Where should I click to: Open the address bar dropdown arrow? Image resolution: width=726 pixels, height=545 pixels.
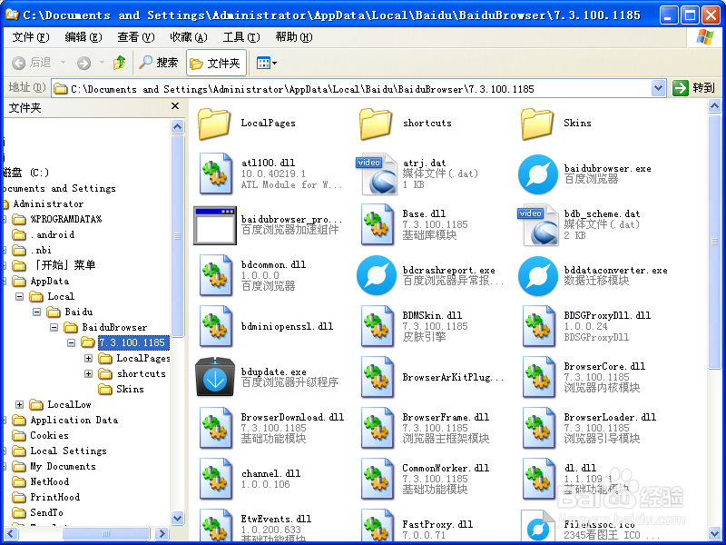658,88
